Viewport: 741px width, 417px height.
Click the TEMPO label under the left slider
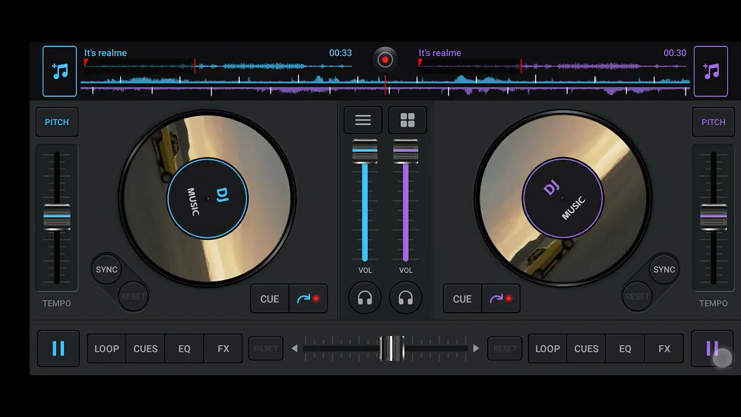point(57,303)
